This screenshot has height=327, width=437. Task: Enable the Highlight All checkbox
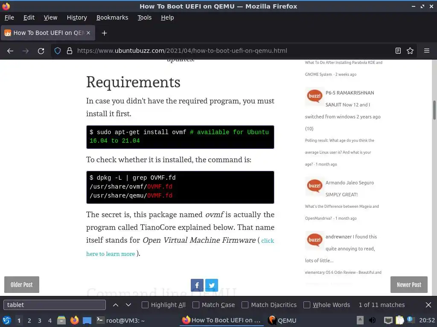pos(145,305)
